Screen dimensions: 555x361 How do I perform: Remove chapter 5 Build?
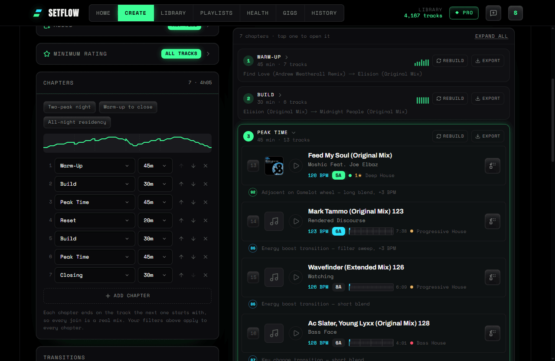(x=206, y=239)
